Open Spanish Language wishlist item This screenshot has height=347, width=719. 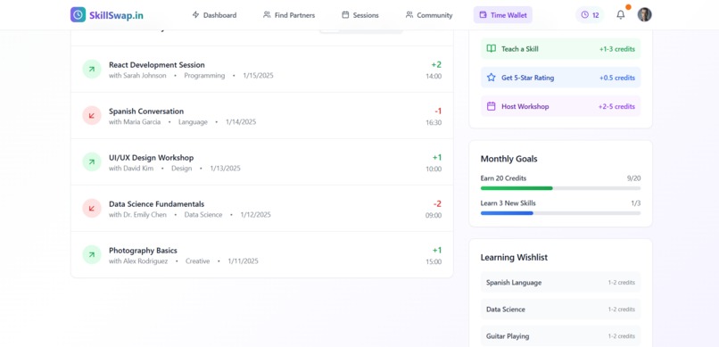(560, 283)
